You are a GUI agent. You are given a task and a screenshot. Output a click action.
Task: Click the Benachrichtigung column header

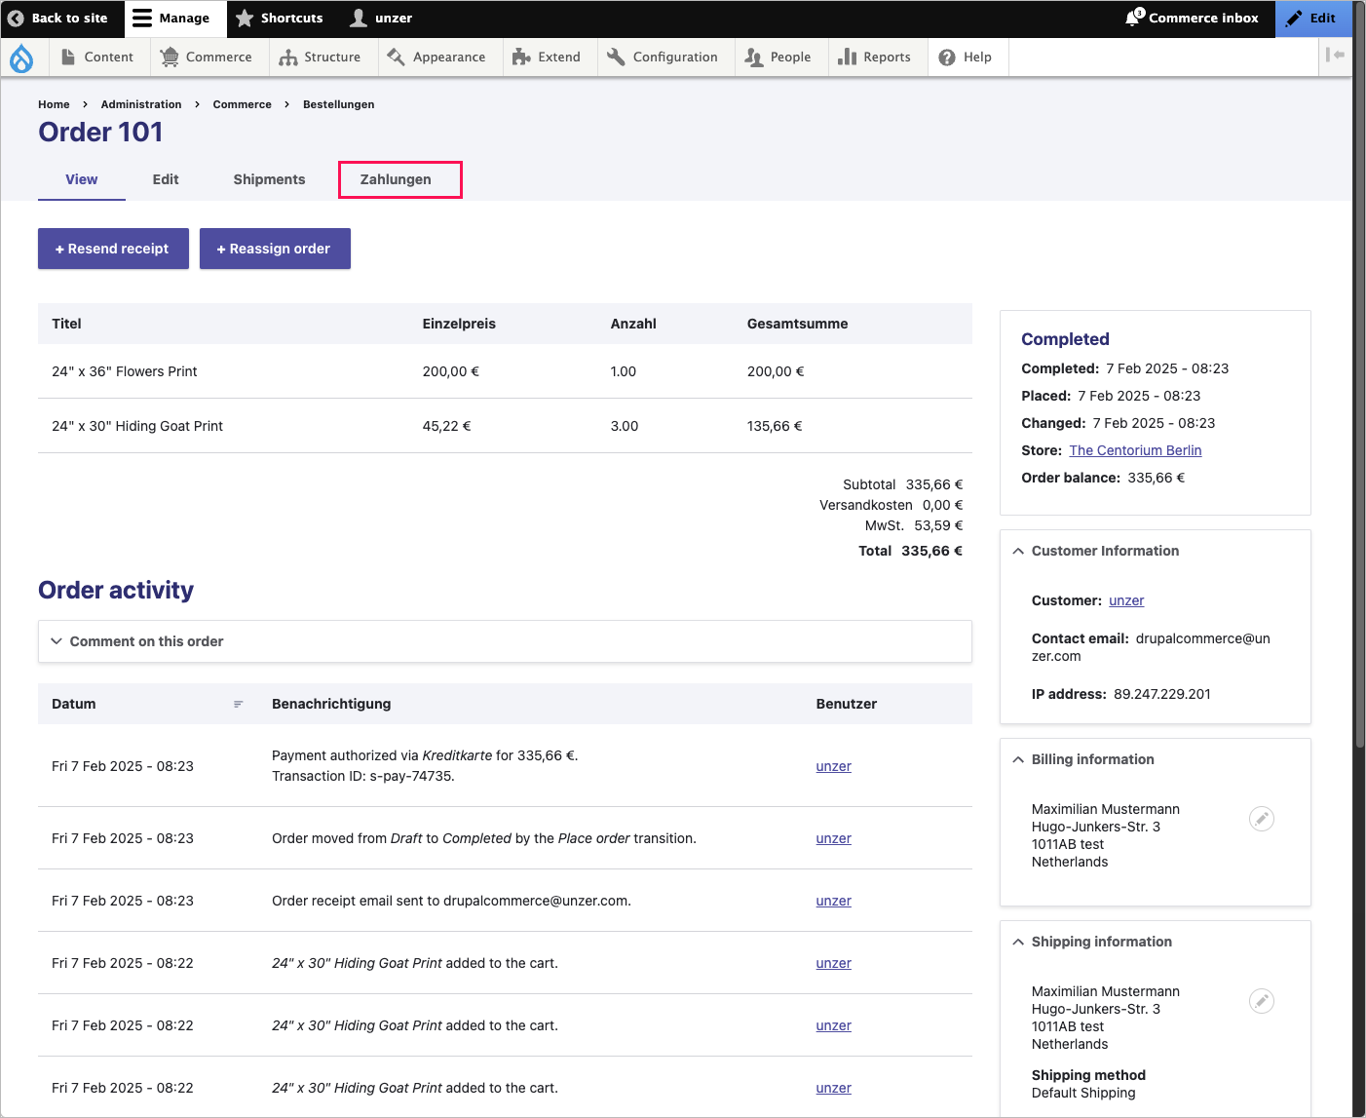coord(331,704)
